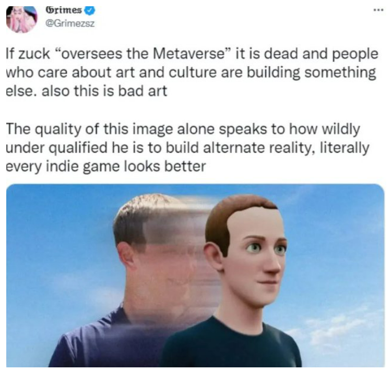The height and width of the screenshot is (371, 392).
Task: Click the Grimes display name
Action: click(64, 10)
